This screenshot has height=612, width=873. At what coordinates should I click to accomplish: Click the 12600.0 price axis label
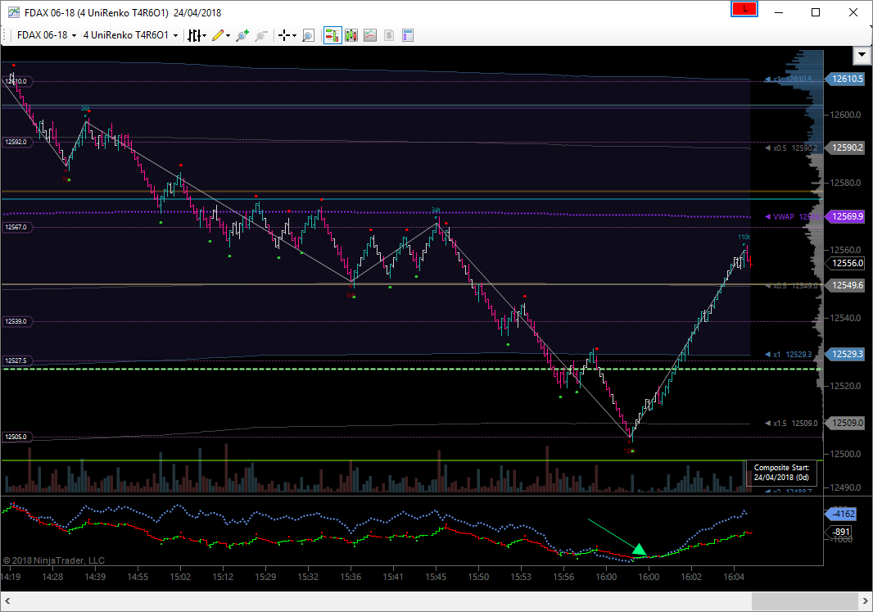(x=845, y=115)
